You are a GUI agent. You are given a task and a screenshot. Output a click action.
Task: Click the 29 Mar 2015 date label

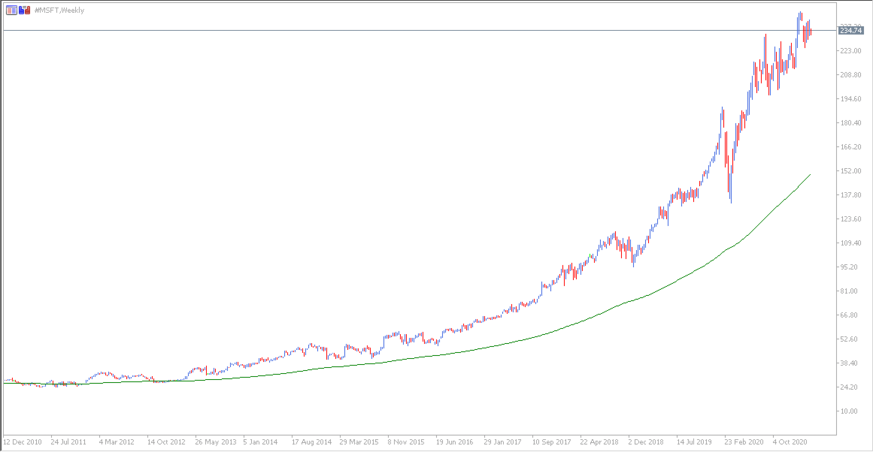(x=359, y=442)
